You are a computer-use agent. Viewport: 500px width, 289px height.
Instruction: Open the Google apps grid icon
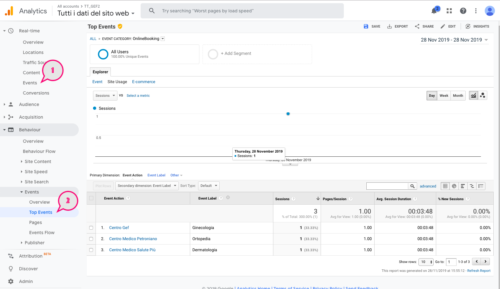[449, 11]
